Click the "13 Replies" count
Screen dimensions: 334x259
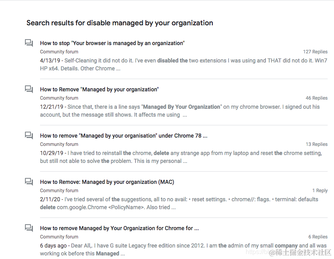point(316,144)
